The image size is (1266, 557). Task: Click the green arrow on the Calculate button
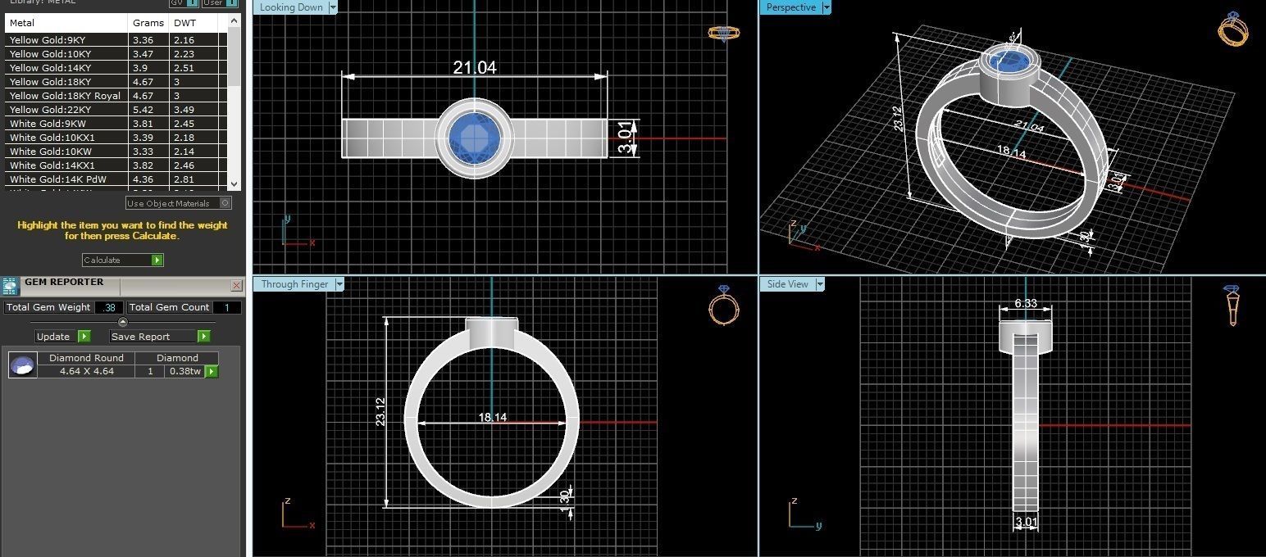tap(157, 260)
